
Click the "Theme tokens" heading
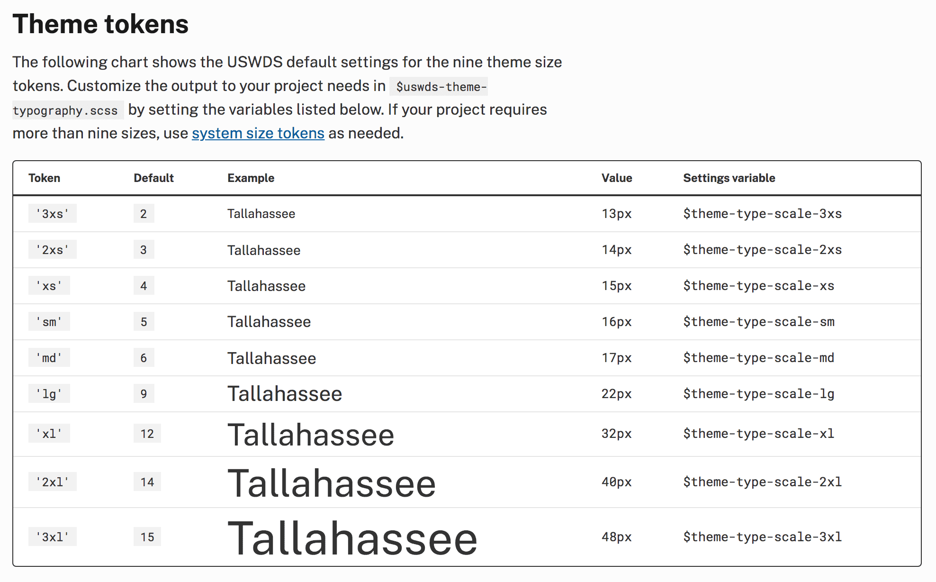(x=100, y=24)
